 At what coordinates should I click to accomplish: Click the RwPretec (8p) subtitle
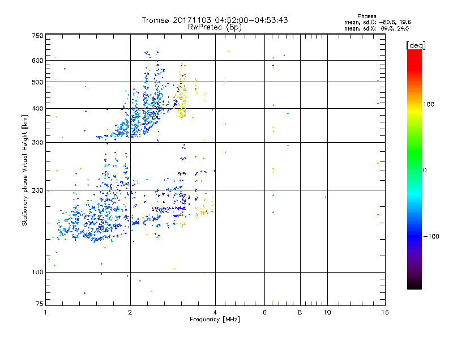pos(215,27)
